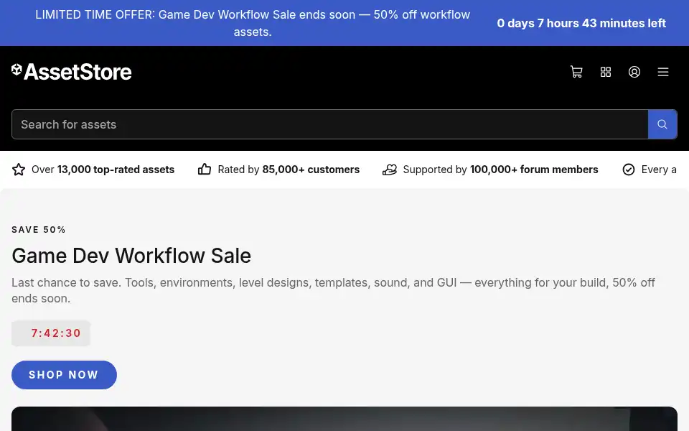Open the hamburger menu

click(x=663, y=72)
